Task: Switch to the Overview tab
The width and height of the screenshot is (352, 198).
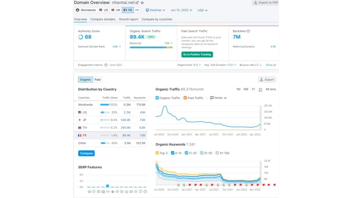Action: coord(80,19)
